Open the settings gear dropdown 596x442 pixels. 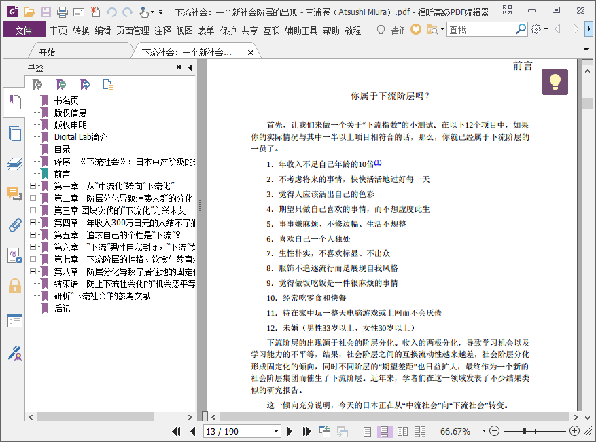540,29
